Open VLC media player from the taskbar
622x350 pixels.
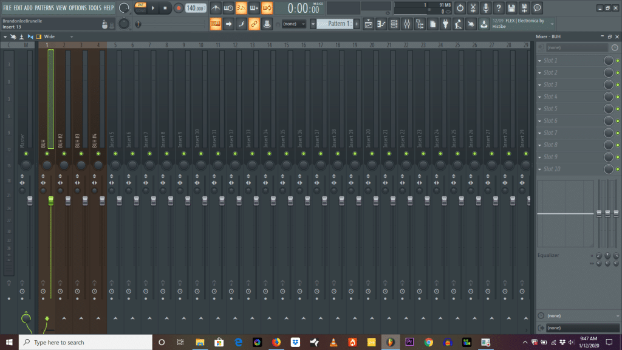[x=333, y=342]
